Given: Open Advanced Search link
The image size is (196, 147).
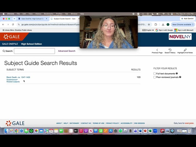Looking at the screenshot, I should 67,51.
